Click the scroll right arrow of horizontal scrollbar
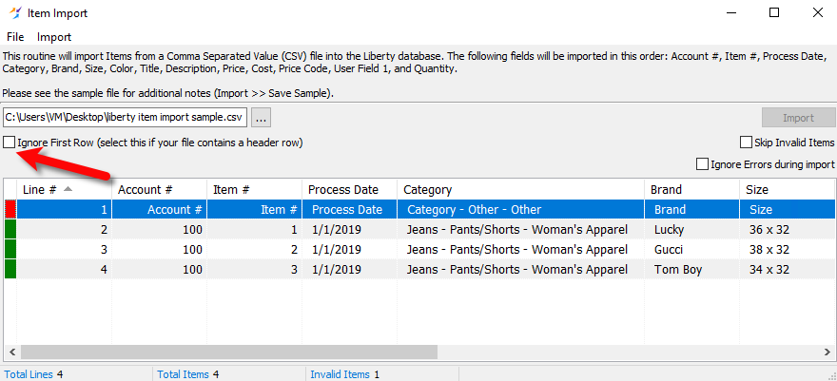Screen dimensions: 837x381 (827, 352)
